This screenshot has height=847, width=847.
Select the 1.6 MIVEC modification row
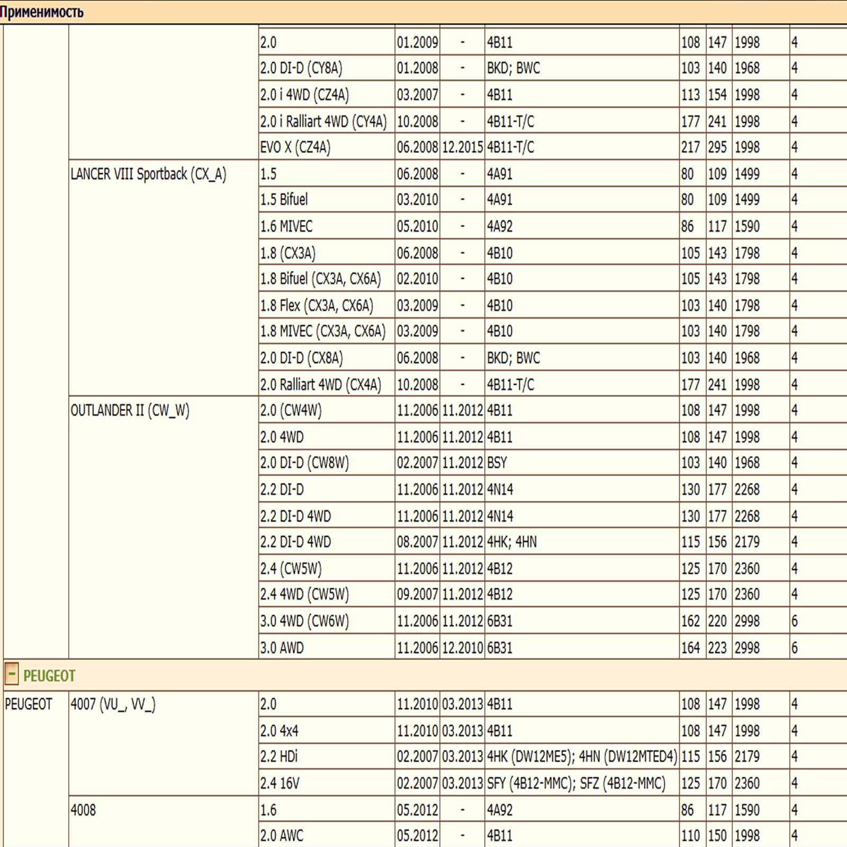[x=286, y=227]
